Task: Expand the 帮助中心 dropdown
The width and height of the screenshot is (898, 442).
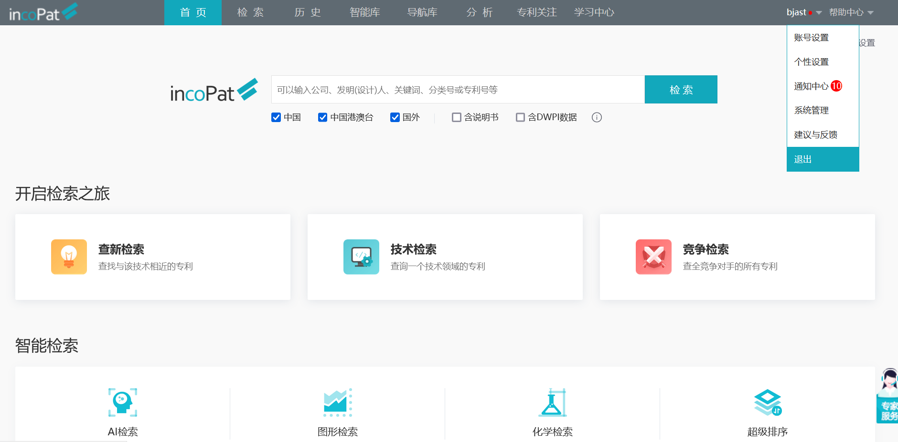Action: (851, 12)
